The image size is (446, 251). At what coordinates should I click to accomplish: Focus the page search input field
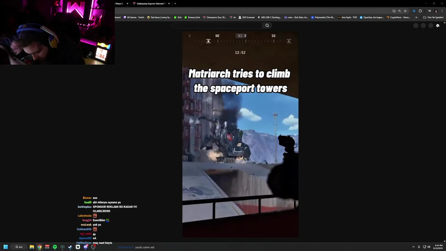[x=217, y=25]
